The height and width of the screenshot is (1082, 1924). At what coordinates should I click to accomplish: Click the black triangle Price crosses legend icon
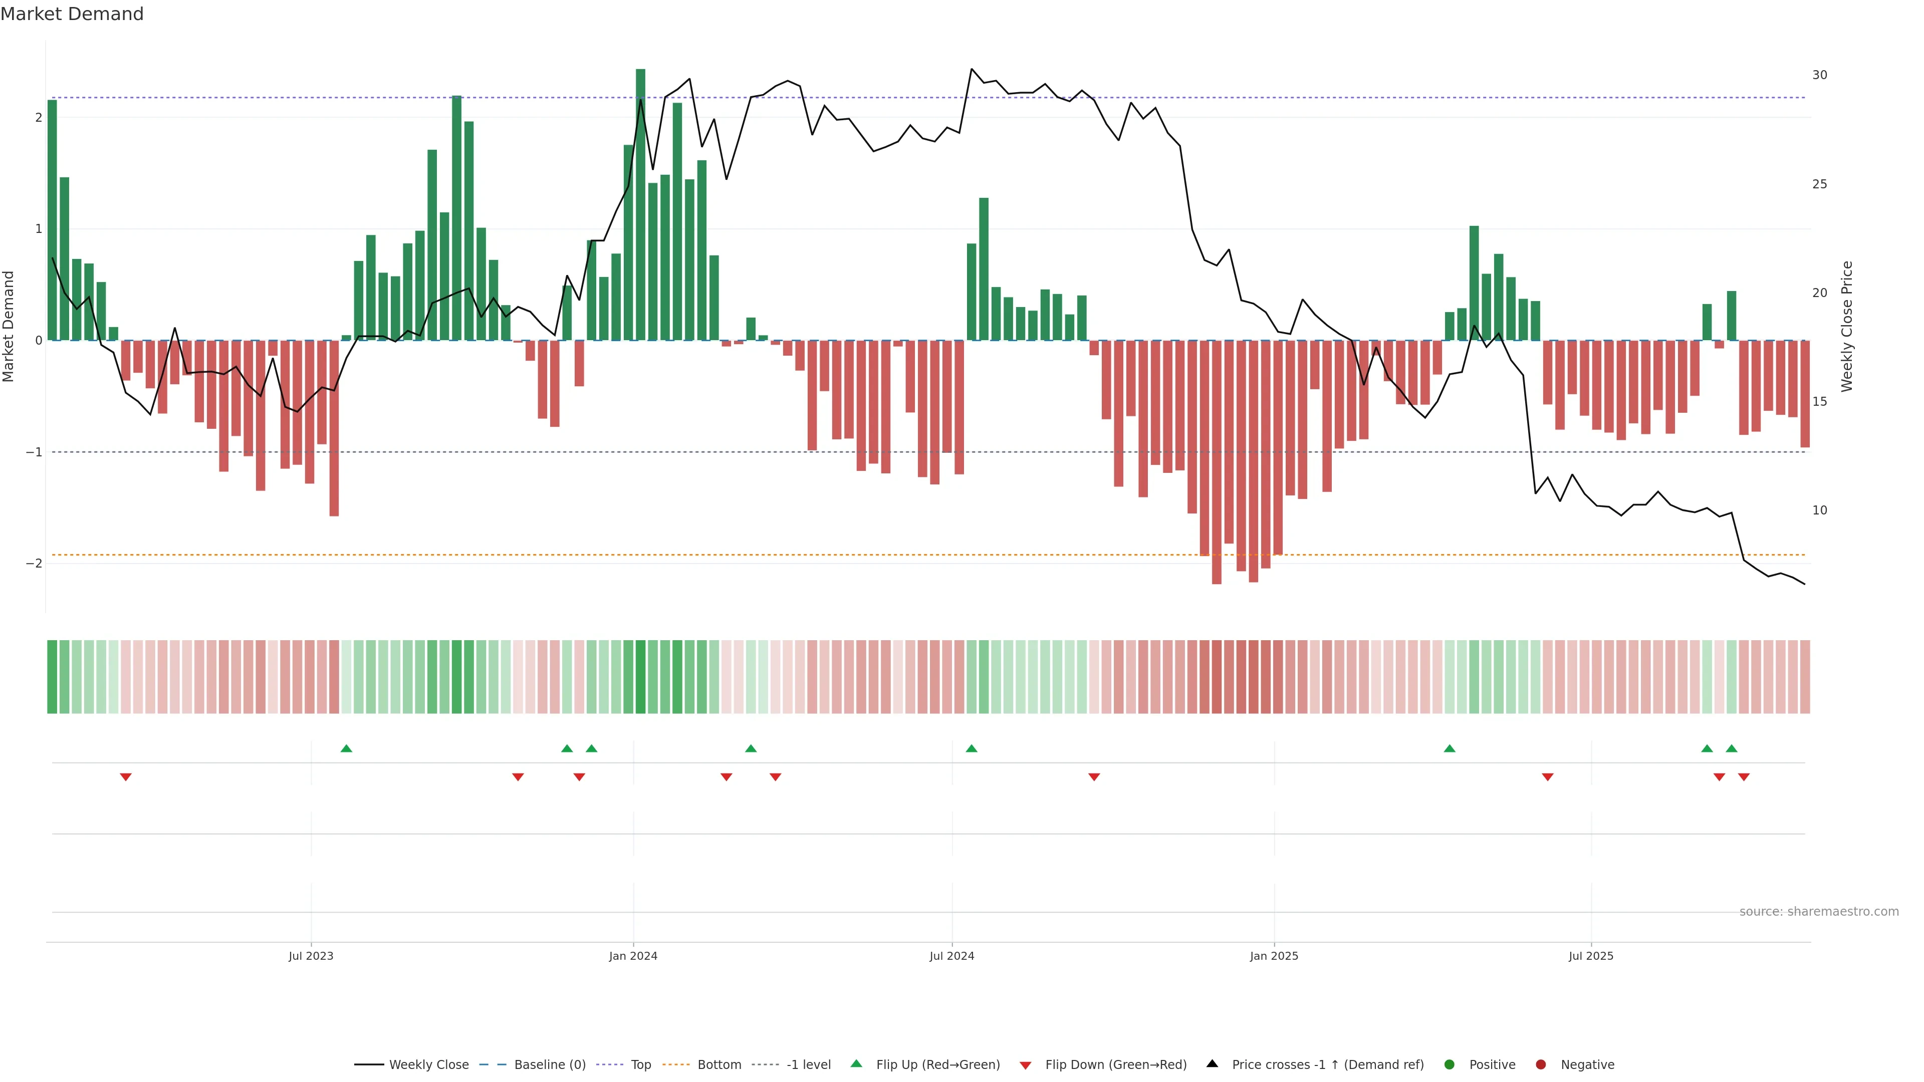[1212, 1063]
